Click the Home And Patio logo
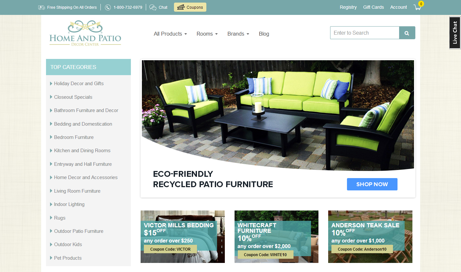461x272 pixels. click(x=85, y=33)
